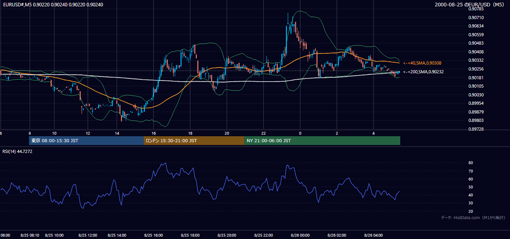Click price axis value 0.89728
The height and width of the screenshot is (239, 510).
(476, 129)
